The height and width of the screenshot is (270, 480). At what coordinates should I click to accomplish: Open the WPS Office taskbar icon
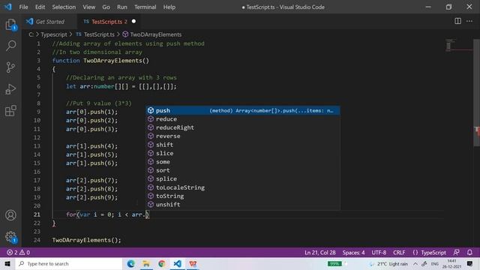point(193,263)
